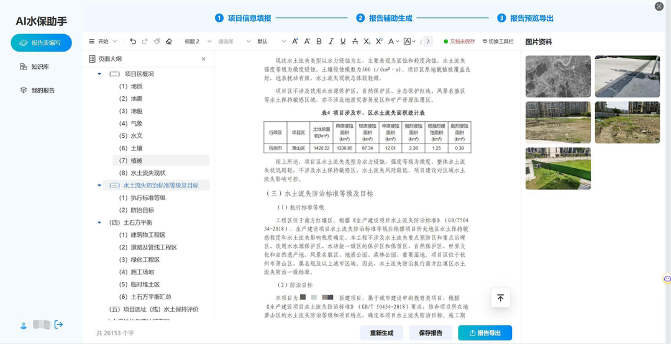Click the undo arrow in the toolbar
The image size is (671, 344).
133,42
